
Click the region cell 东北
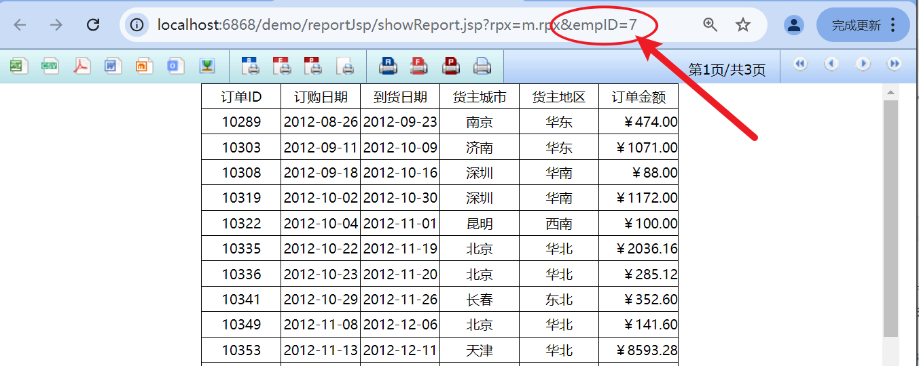click(x=559, y=299)
